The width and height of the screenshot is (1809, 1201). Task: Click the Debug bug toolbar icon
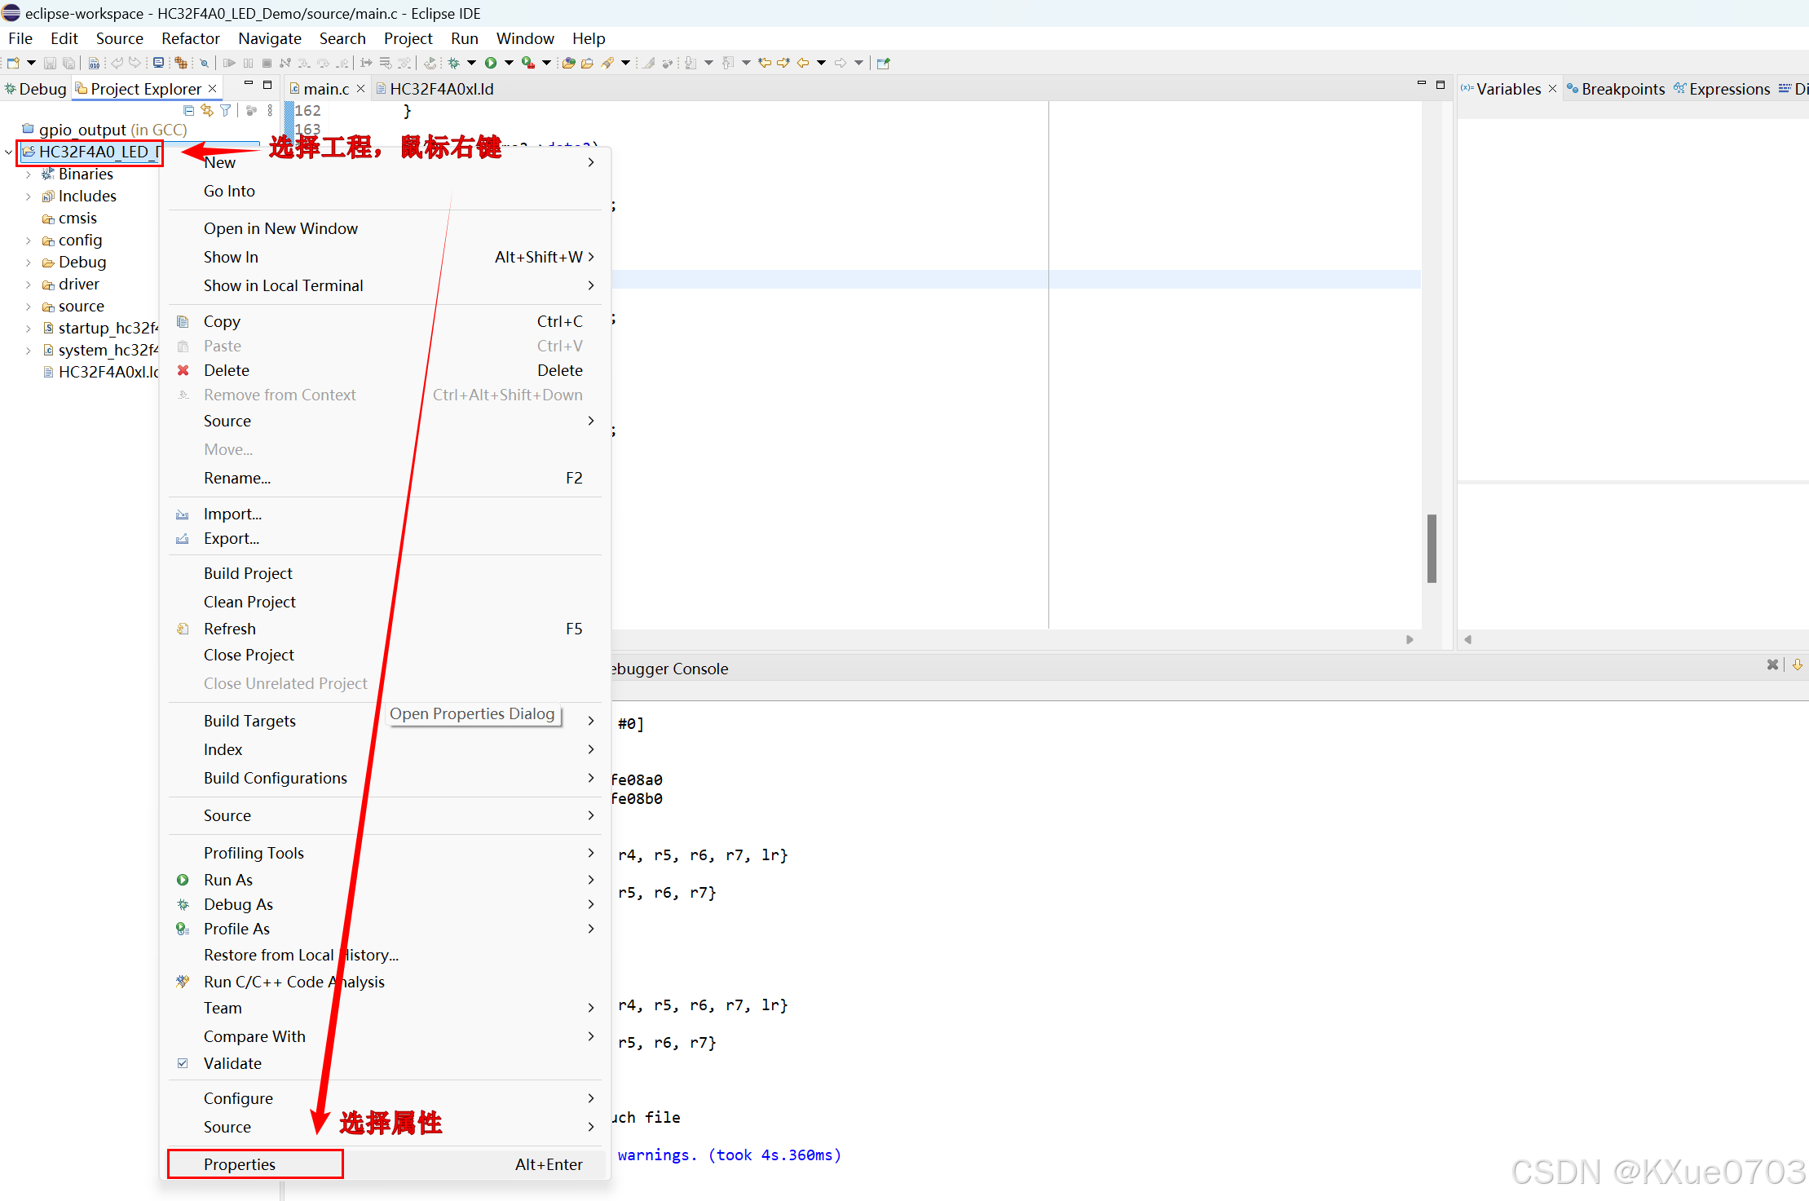[x=454, y=63]
